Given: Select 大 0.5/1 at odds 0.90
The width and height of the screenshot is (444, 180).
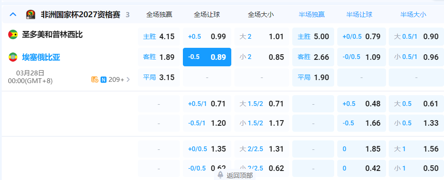Looking at the screenshot, I should pos(416,37).
